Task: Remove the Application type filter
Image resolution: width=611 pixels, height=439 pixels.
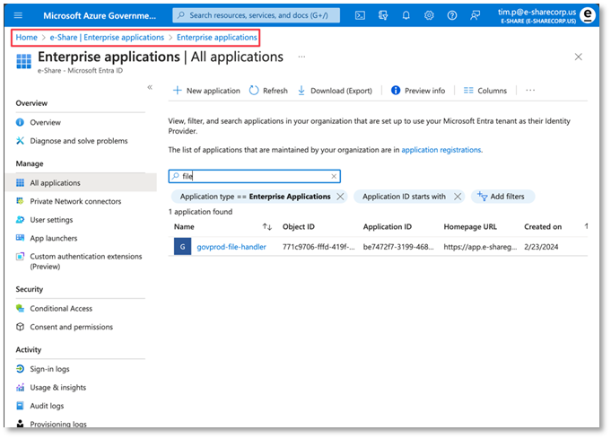Action: click(340, 197)
